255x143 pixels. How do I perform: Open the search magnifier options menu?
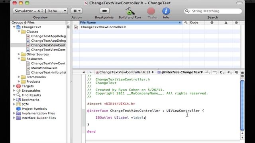click(x=188, y=11)
